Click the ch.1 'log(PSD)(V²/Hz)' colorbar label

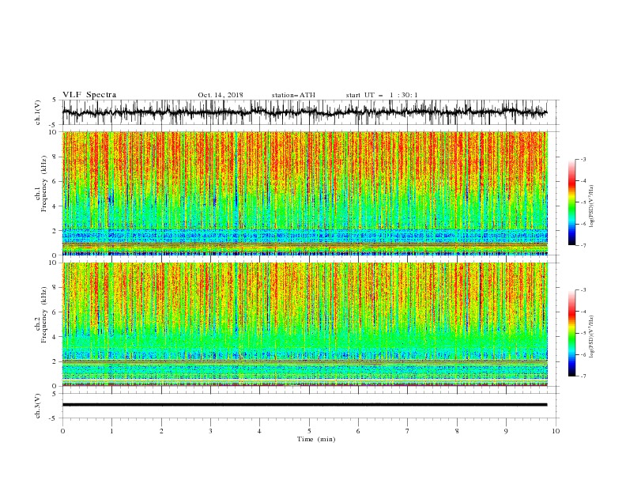[x=591, y=206]
